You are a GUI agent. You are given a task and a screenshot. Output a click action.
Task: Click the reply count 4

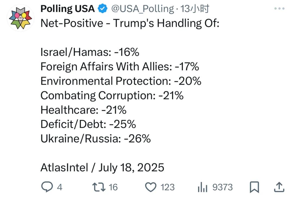(60, 187)
